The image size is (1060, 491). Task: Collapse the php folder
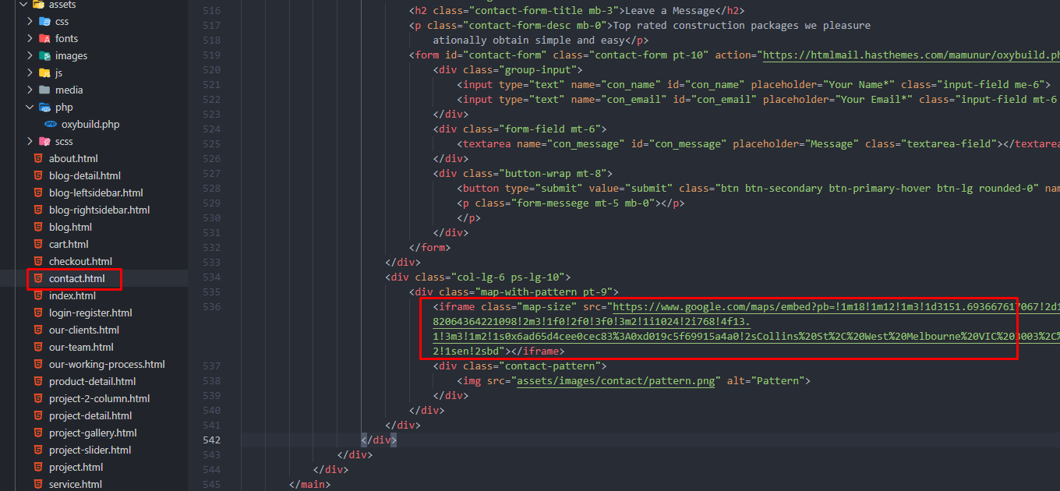pos(30,108)
